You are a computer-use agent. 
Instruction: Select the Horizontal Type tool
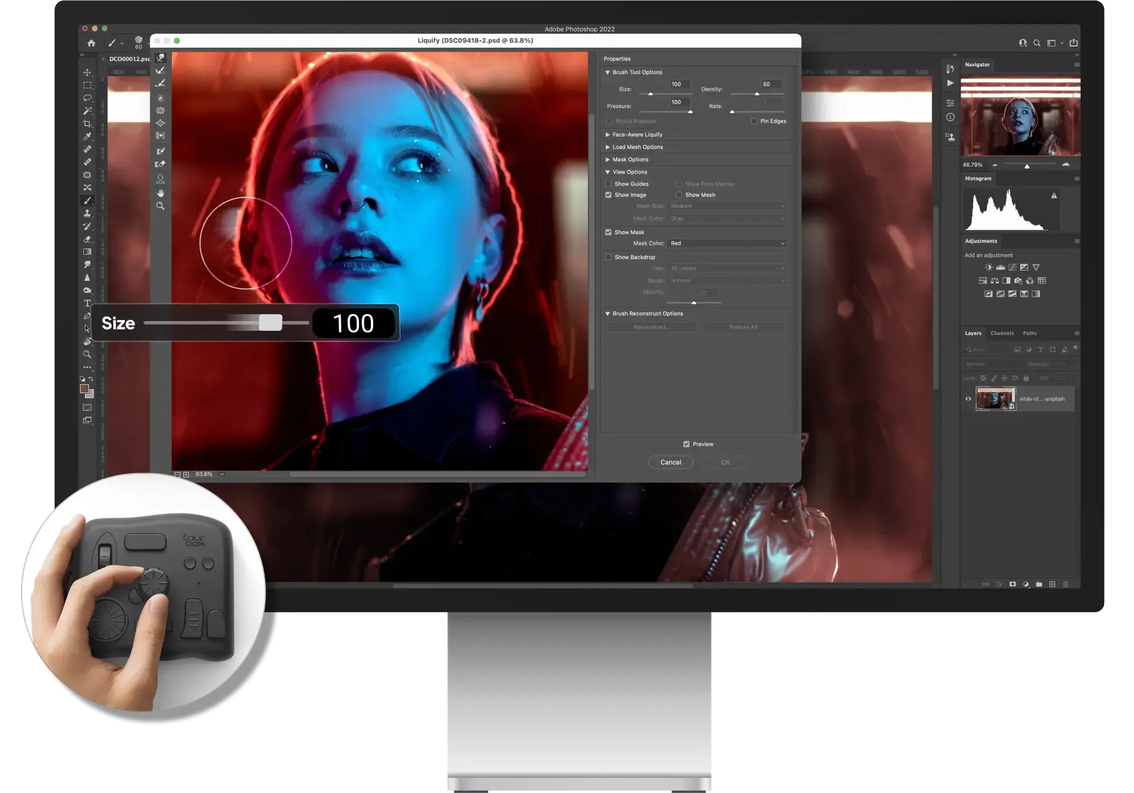click(x=87, y=303)
